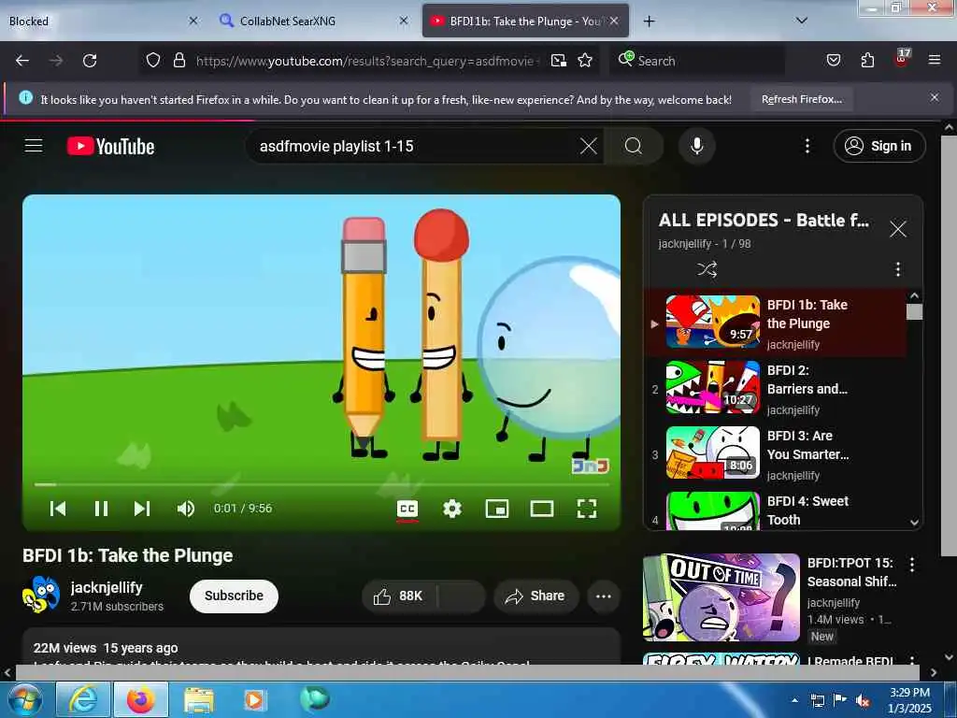Open the clock showing 3:29 PM
Viewport: 957px width, 718px height.
tap(909, 699)
